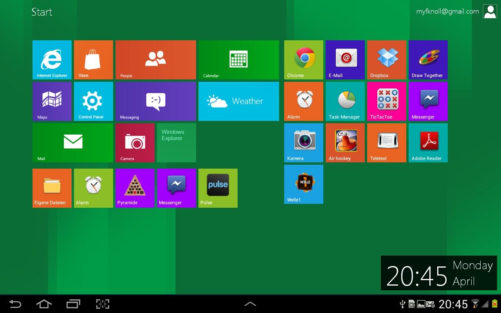Launch the Maps tile
The width and height of the screenshot is (501, 313).
point(52,101)
